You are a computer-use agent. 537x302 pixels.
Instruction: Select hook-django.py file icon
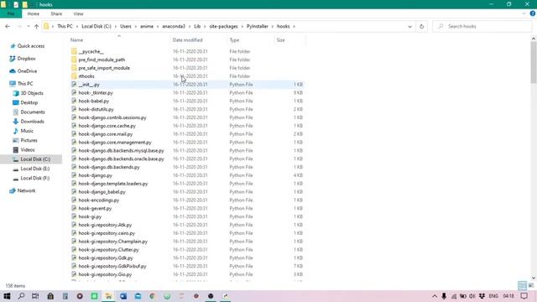pos(74,175)
